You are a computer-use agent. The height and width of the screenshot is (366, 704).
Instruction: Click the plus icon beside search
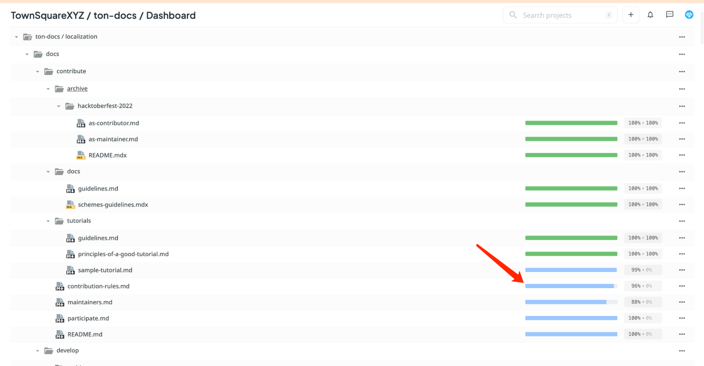pos(631,15)
